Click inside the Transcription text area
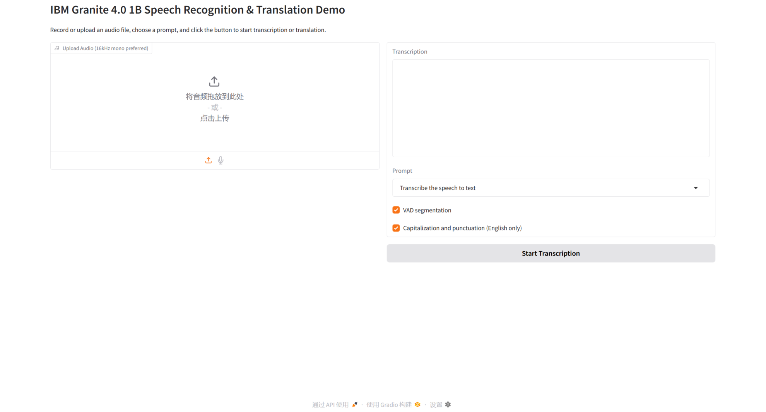Screen dimensions: 766x412 [x=551, y=108]
